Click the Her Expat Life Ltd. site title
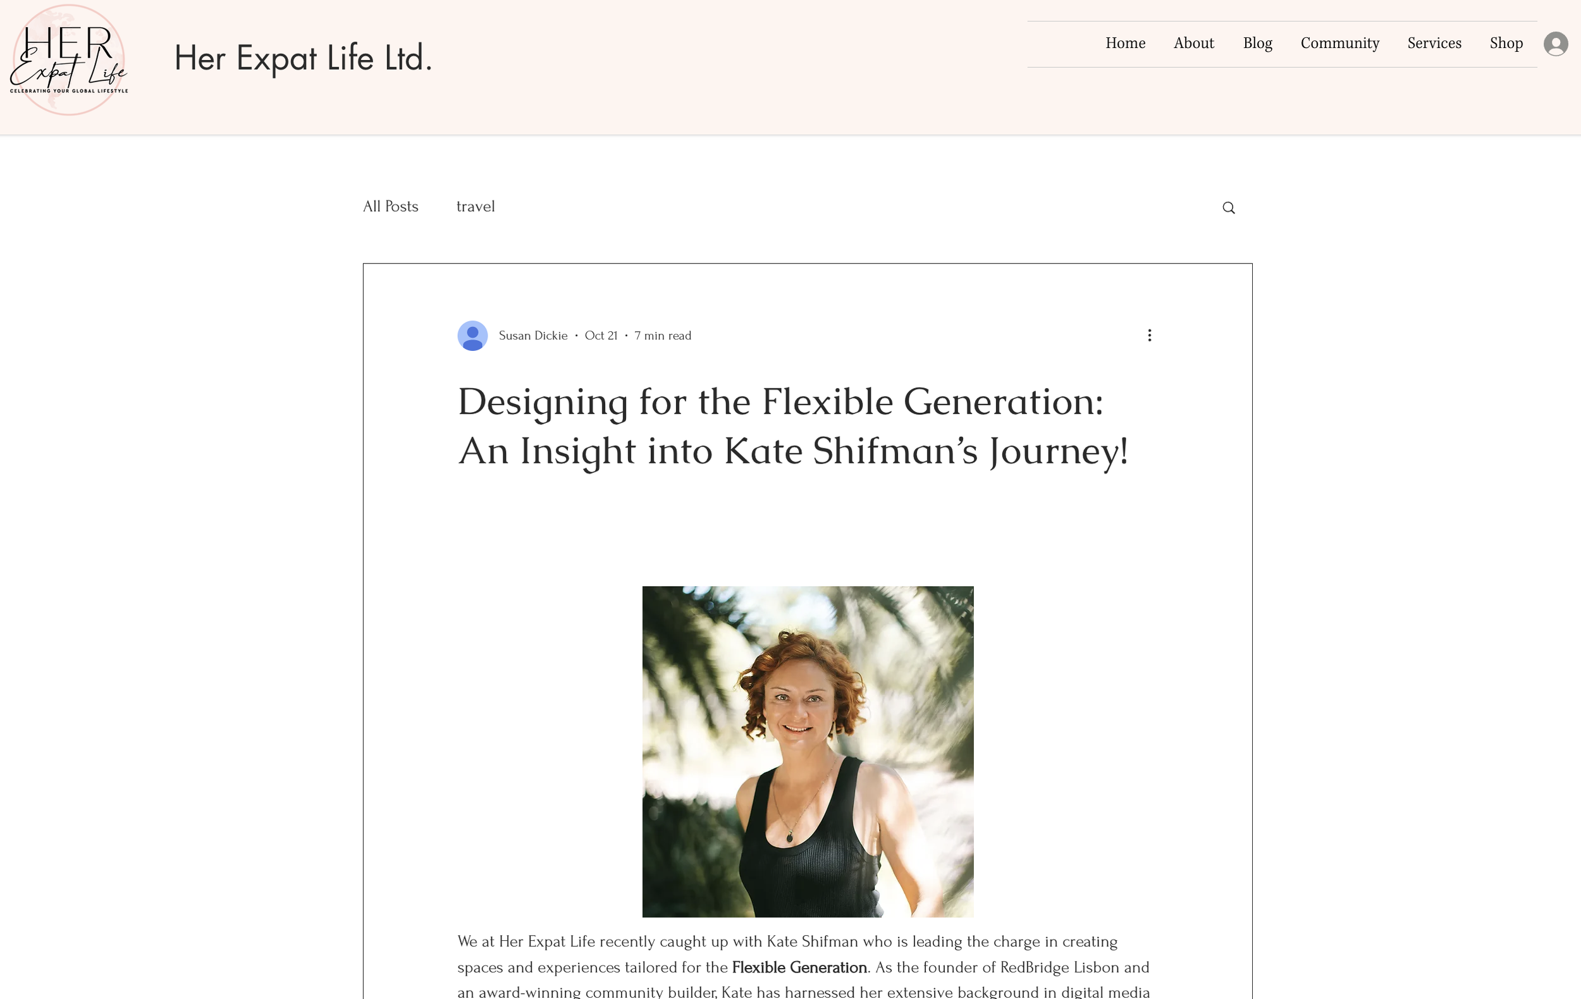 pyautogui.click(x=303, y=58)
